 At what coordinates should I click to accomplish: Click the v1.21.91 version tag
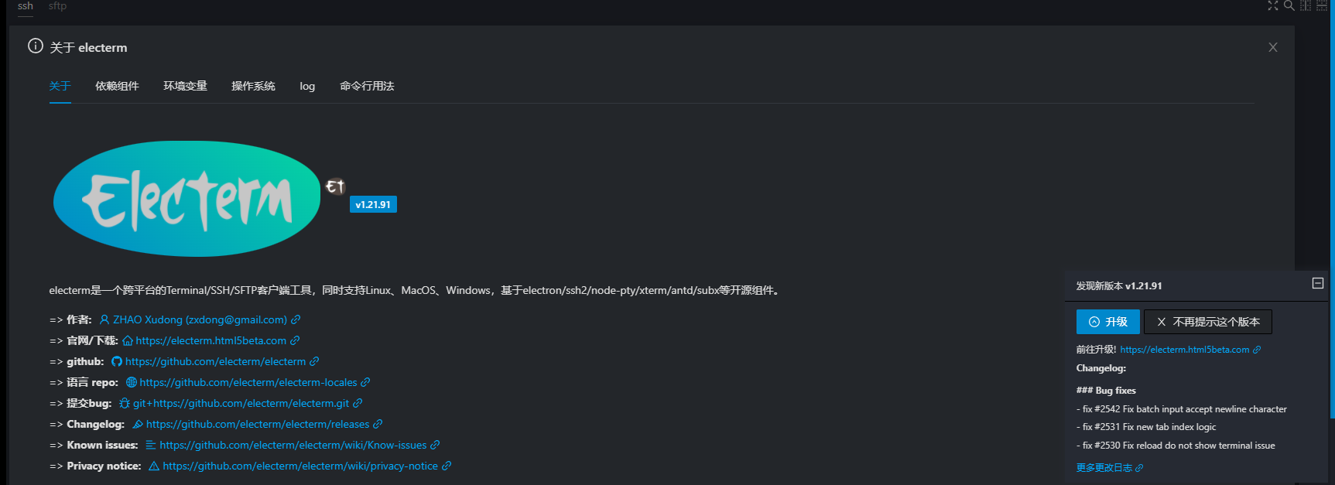(373, 204)
